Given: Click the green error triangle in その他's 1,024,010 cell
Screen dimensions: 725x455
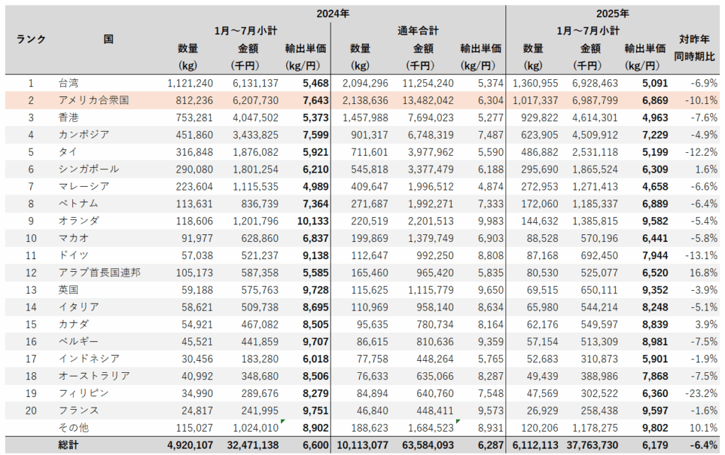Looking at the screenshot, I should click(x=282, y=422).
